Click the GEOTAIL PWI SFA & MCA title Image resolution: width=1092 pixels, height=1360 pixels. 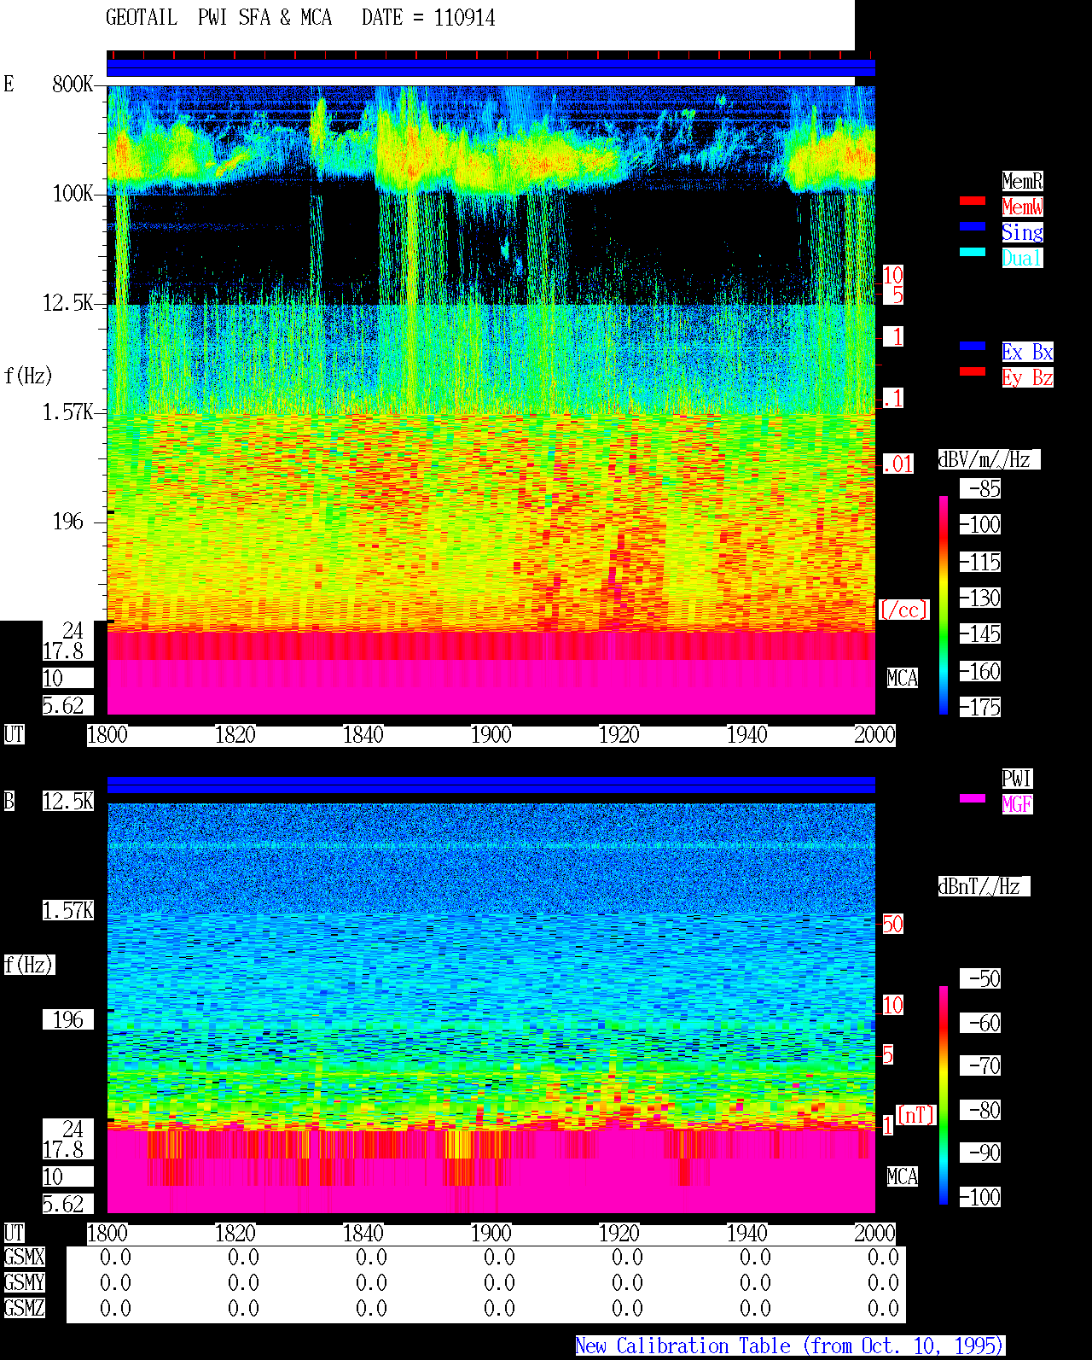click(x=218, y=18)
